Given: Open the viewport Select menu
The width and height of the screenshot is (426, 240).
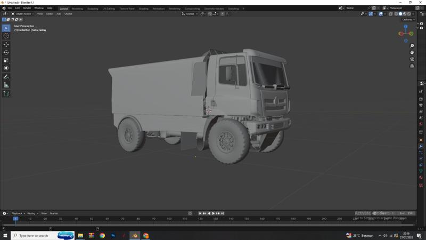Looking at the screenshot, I should point(50,14).
